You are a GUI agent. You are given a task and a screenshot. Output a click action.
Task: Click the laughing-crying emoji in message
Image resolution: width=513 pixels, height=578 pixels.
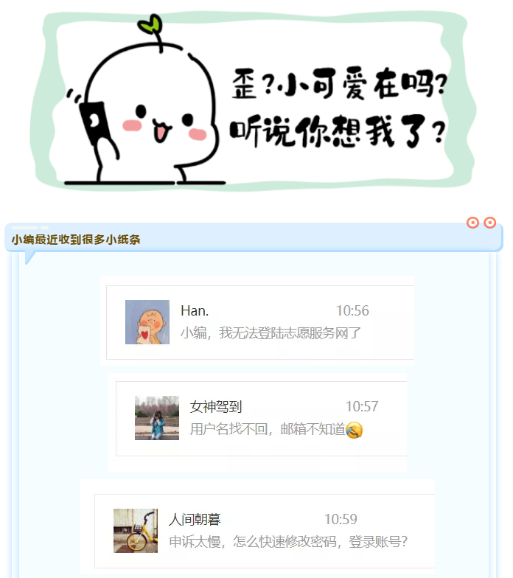pos(354,430)
